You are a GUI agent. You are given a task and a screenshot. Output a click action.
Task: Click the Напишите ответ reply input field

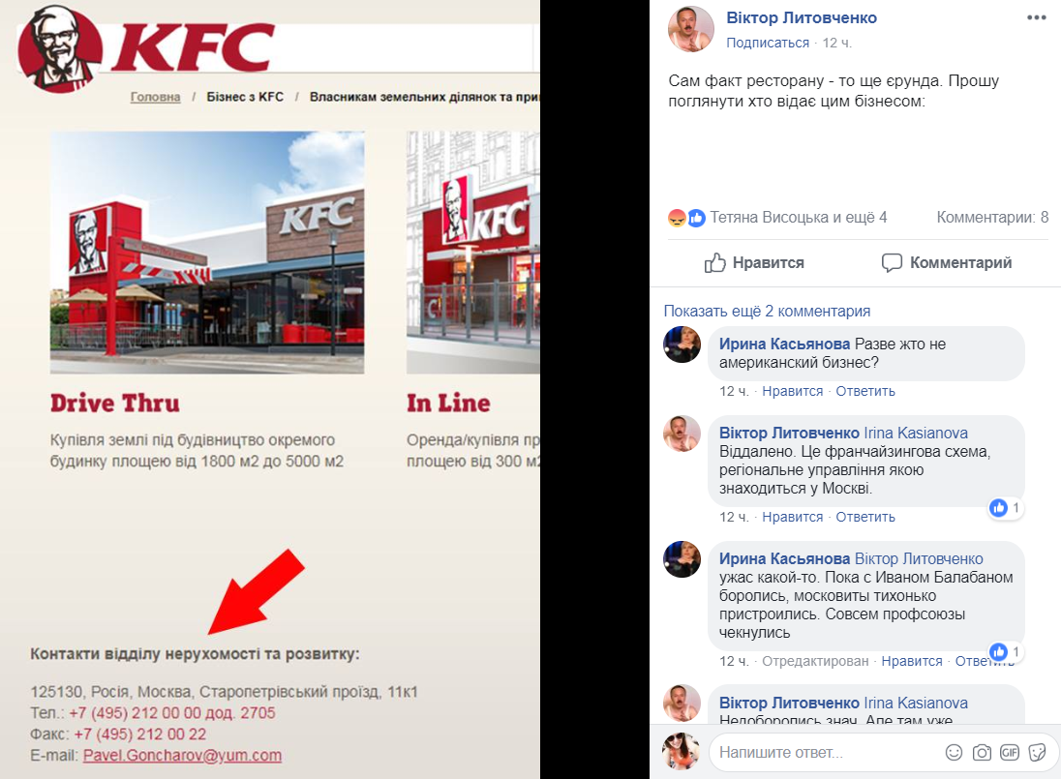coord(824,752)
